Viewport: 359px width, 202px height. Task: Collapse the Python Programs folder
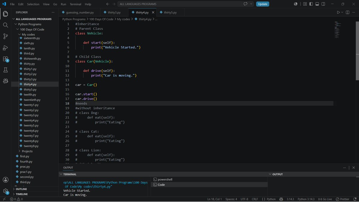click(16, 24)
